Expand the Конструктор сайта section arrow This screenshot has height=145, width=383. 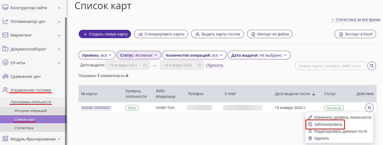pos(59,8)
